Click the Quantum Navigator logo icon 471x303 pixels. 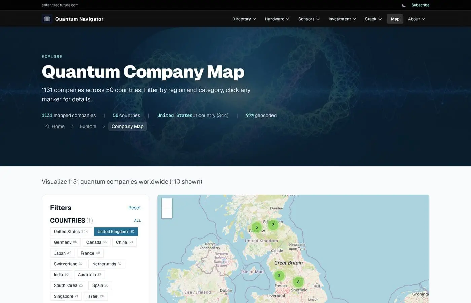[47, 19]
